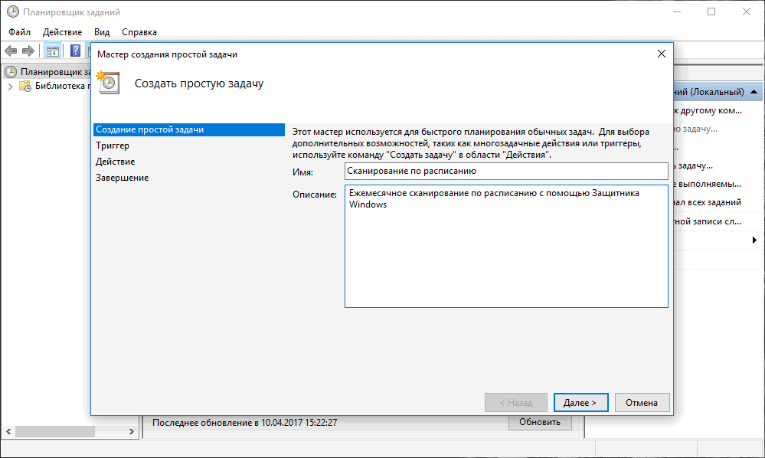The image size is (765, 458).
Task: Click the right scroll arrow of tree pane
Action: 131,432
